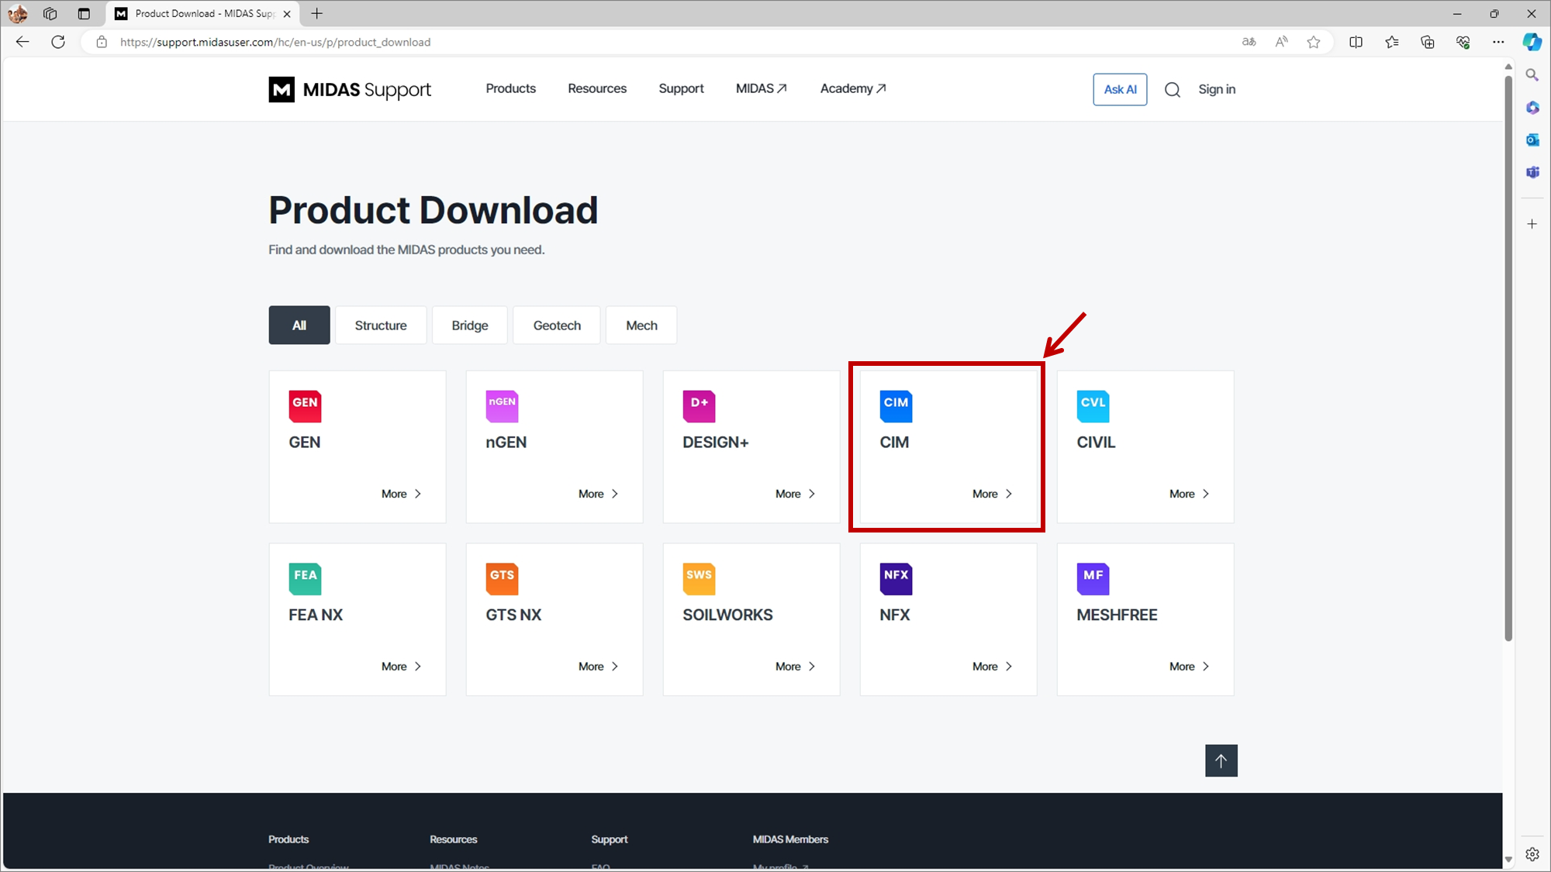The image size is (1551, 872).
Task: Customize sidebar with the plus icon
Action: click(x=1532, y=224)
